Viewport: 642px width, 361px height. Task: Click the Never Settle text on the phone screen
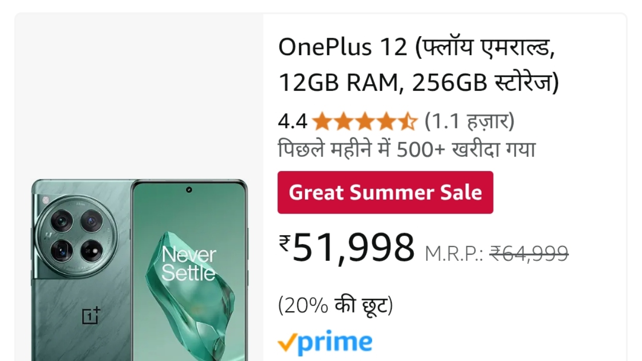point(189,264)
